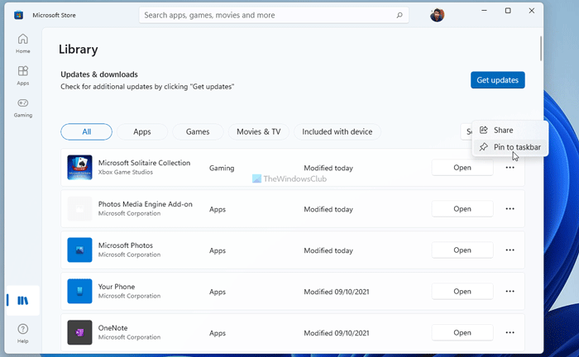Image resolution: width=579 pixels, height=357 pixels.
Task: Choose Pin to taskbar from menu
Action: click(516, 147)
